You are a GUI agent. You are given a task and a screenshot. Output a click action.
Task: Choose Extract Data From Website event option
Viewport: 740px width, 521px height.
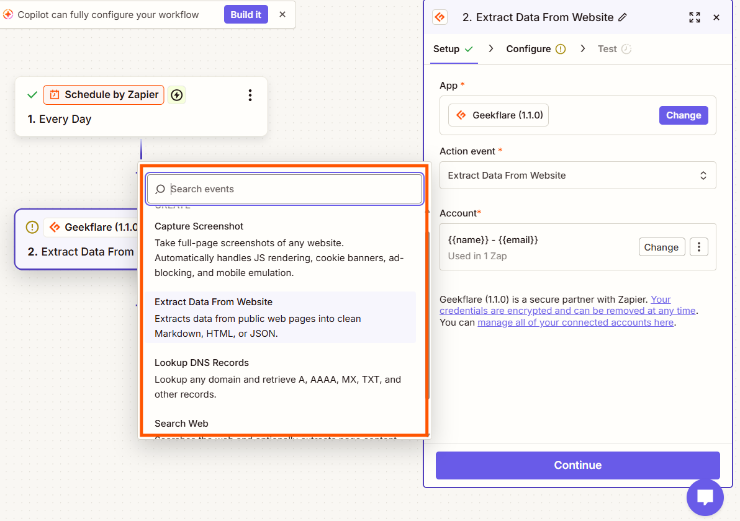[x=280, y=318]
